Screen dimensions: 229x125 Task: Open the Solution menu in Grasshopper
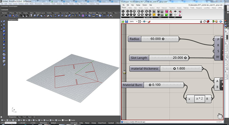tap(145, 5)
